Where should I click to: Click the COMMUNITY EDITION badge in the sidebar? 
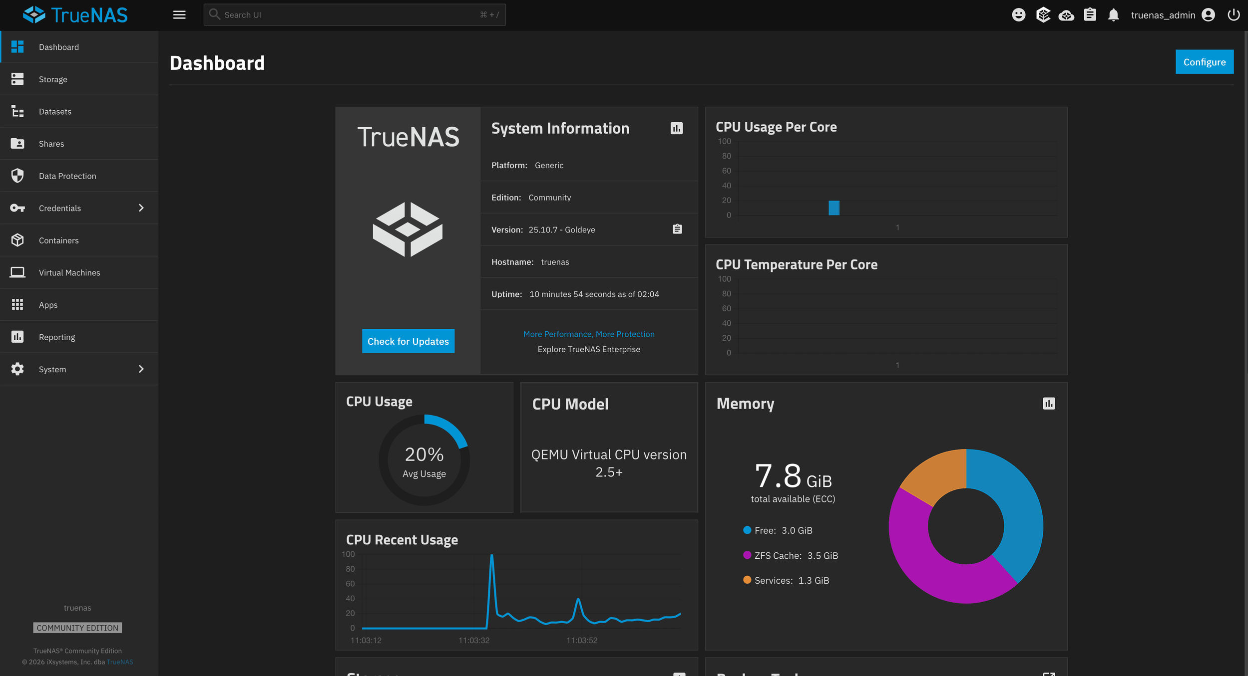tap(77, 628)
